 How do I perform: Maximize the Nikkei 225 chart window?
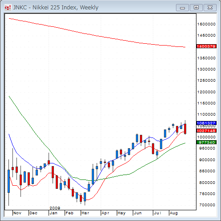point(196,8)
